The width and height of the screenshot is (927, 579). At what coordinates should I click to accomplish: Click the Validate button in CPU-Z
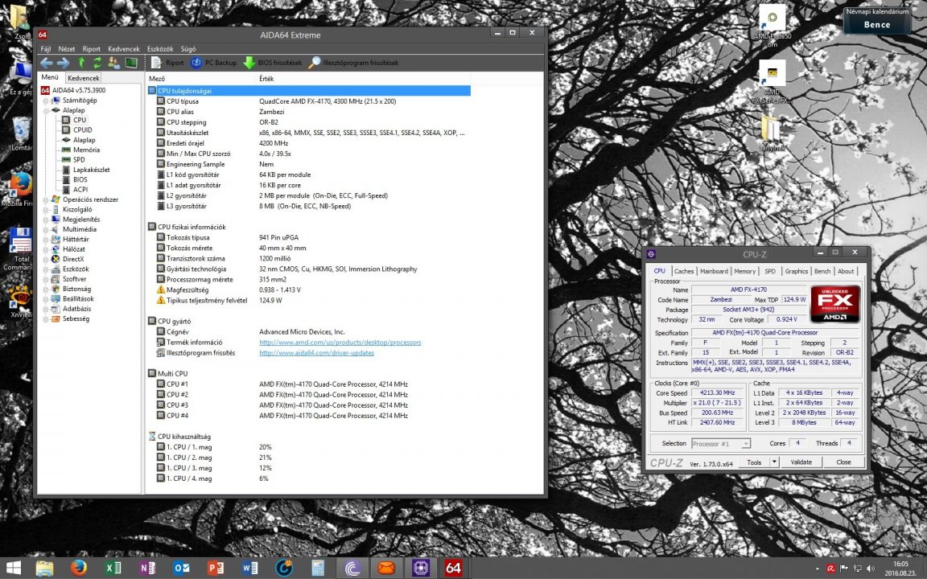point(801,462)
